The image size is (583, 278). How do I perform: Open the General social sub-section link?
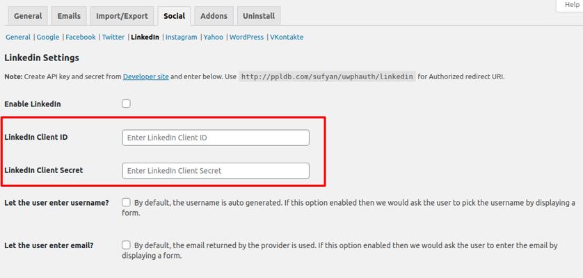[18, 38]
